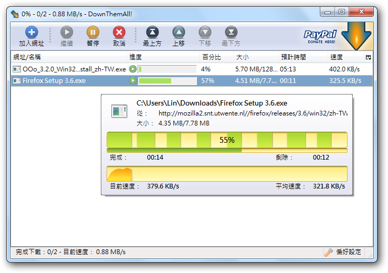
Task: Click the file icon of Firefox Setup row
Action: [17, 81]
